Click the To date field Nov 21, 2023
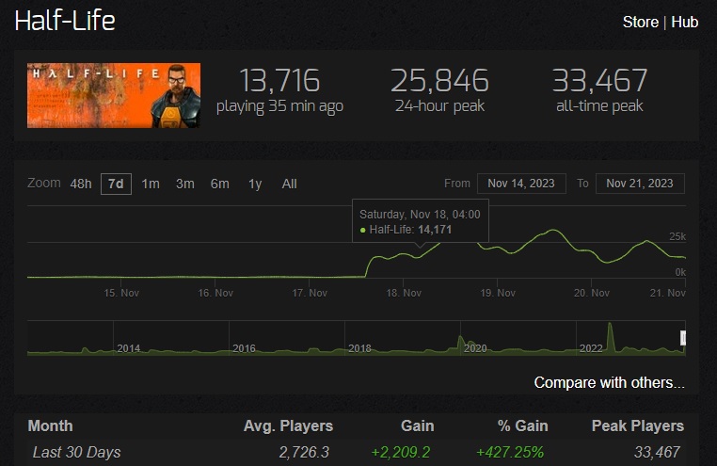Screen dimensions: 717x466 [640, 184]
